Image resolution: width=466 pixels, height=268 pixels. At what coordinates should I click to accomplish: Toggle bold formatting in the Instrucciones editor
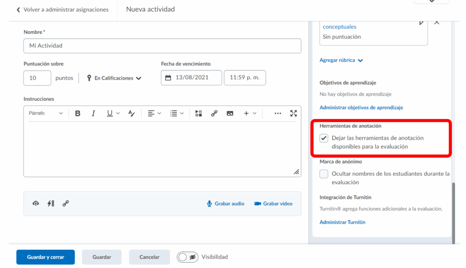pyautogui.click(x=78, y=113)
